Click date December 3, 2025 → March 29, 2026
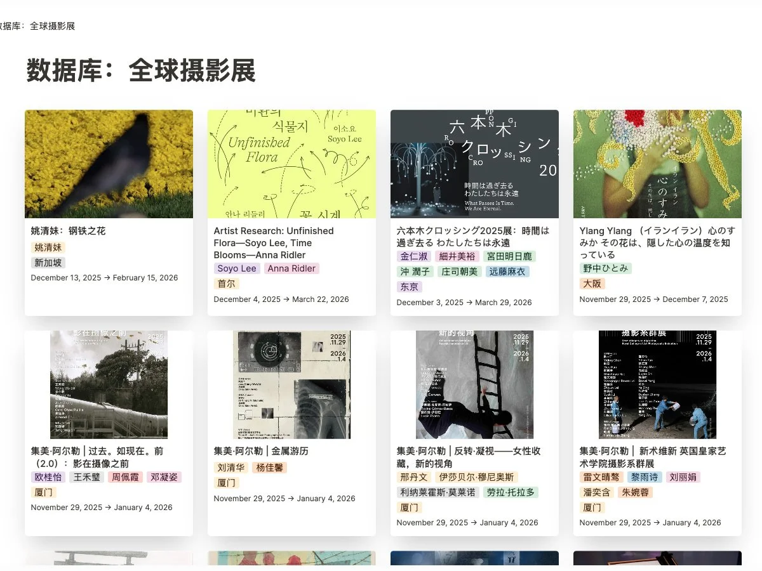 click(x=464, y=303)
